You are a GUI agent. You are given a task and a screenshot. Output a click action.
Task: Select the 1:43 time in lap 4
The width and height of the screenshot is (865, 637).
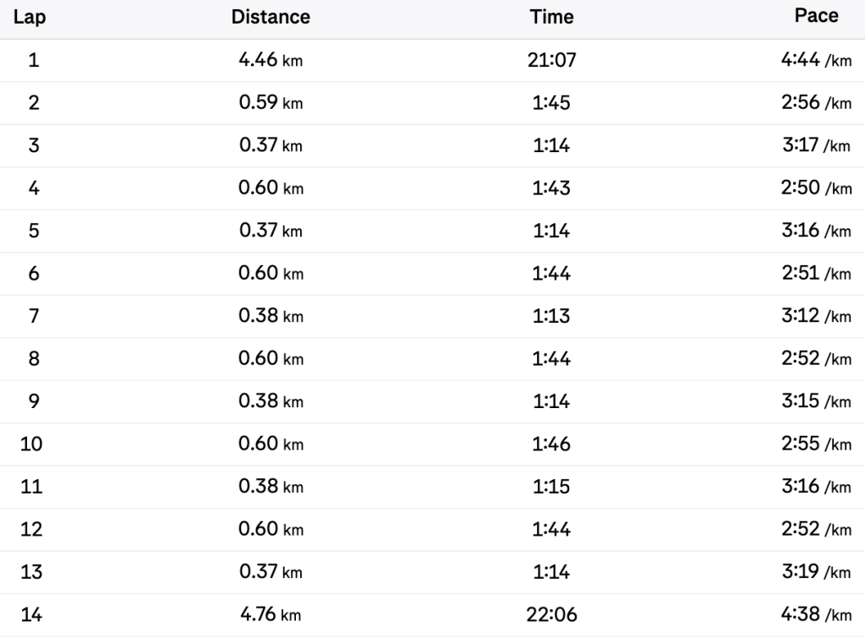click(x=551, y=188)
